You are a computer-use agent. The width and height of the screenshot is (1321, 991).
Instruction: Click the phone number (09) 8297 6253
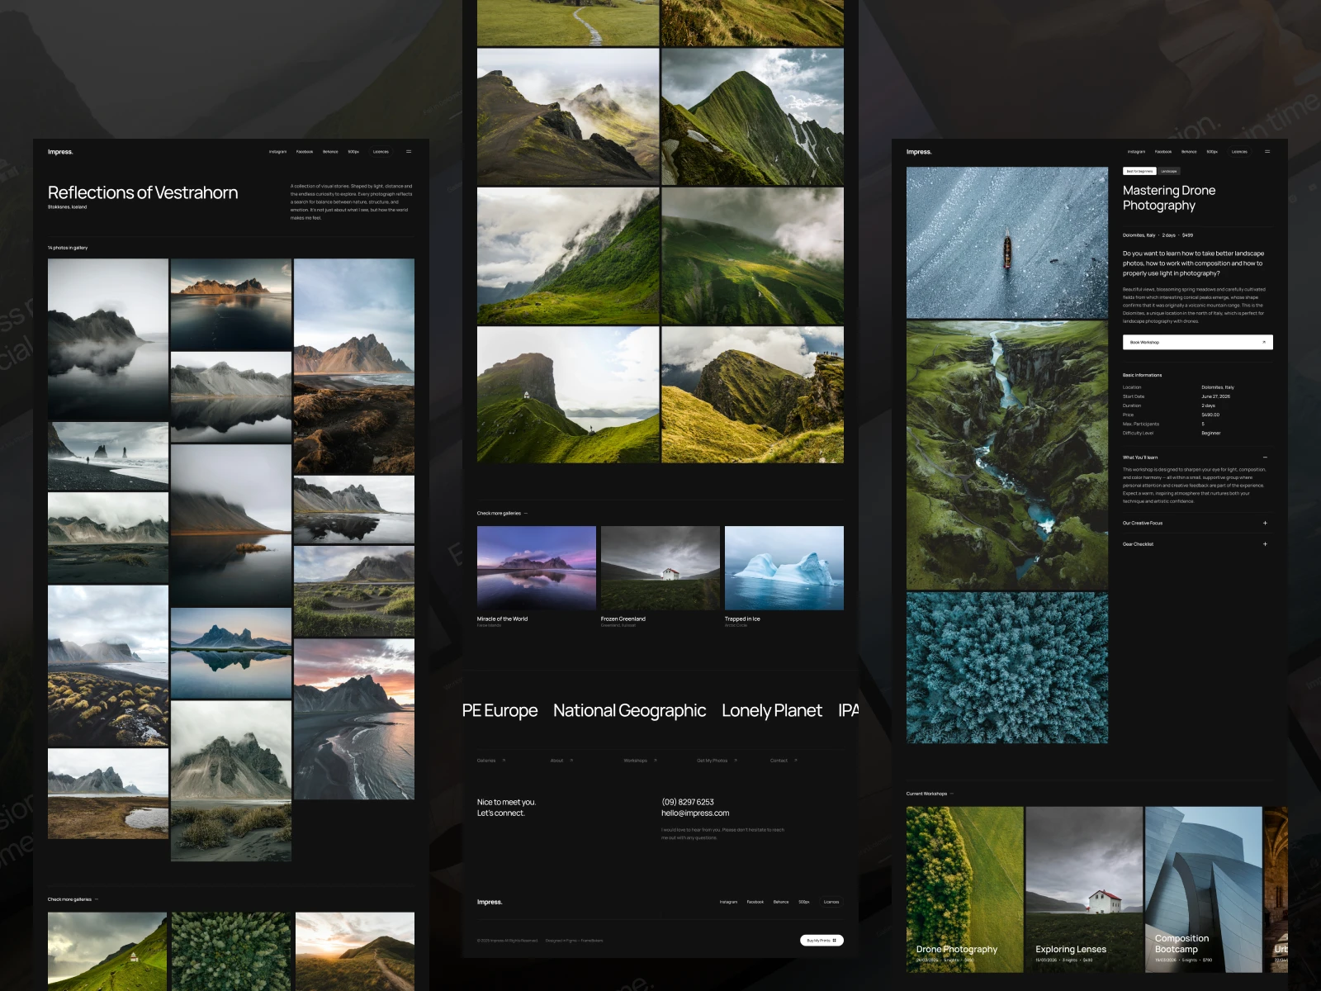(688, 802)
